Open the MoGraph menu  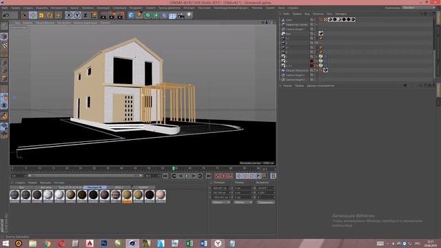[189, 8]
